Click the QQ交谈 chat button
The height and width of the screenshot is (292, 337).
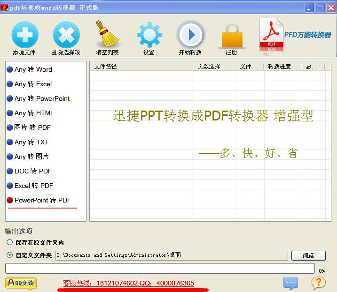pos(21,284)
